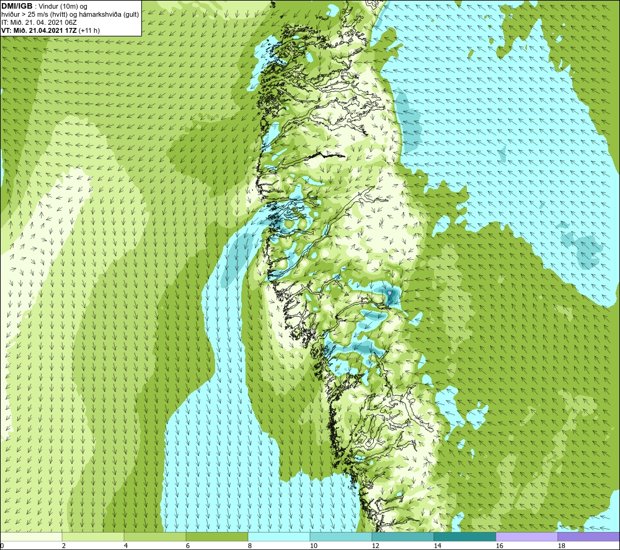Image resolution: width=620 pixels, height=550 pixels.
Task: Select the 12–14 m/s teal scale swatch
Action: click(x=402, y=536)
